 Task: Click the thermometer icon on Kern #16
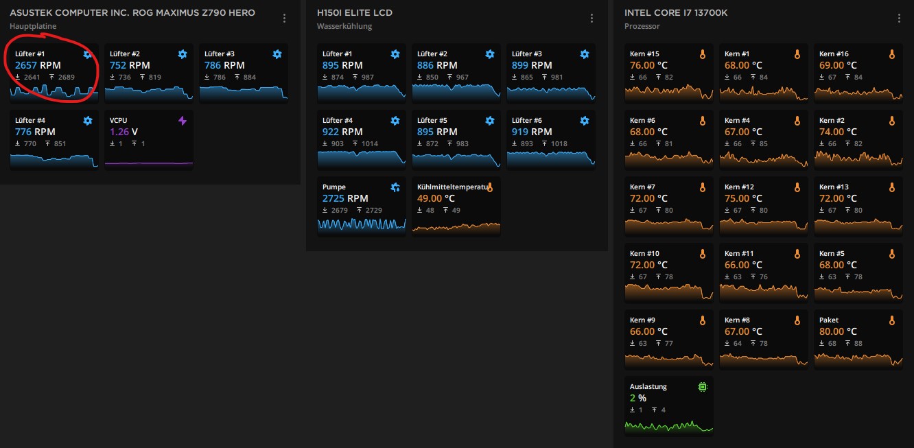(x=892, y=54)
